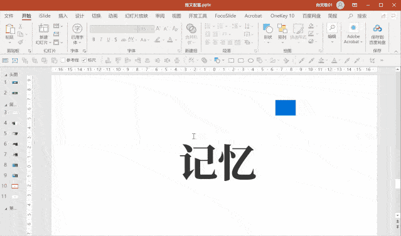Toggle Underline formatting button
Image resolution: width=401 pixels, height=236 pixels.
[x=109, y=40]
